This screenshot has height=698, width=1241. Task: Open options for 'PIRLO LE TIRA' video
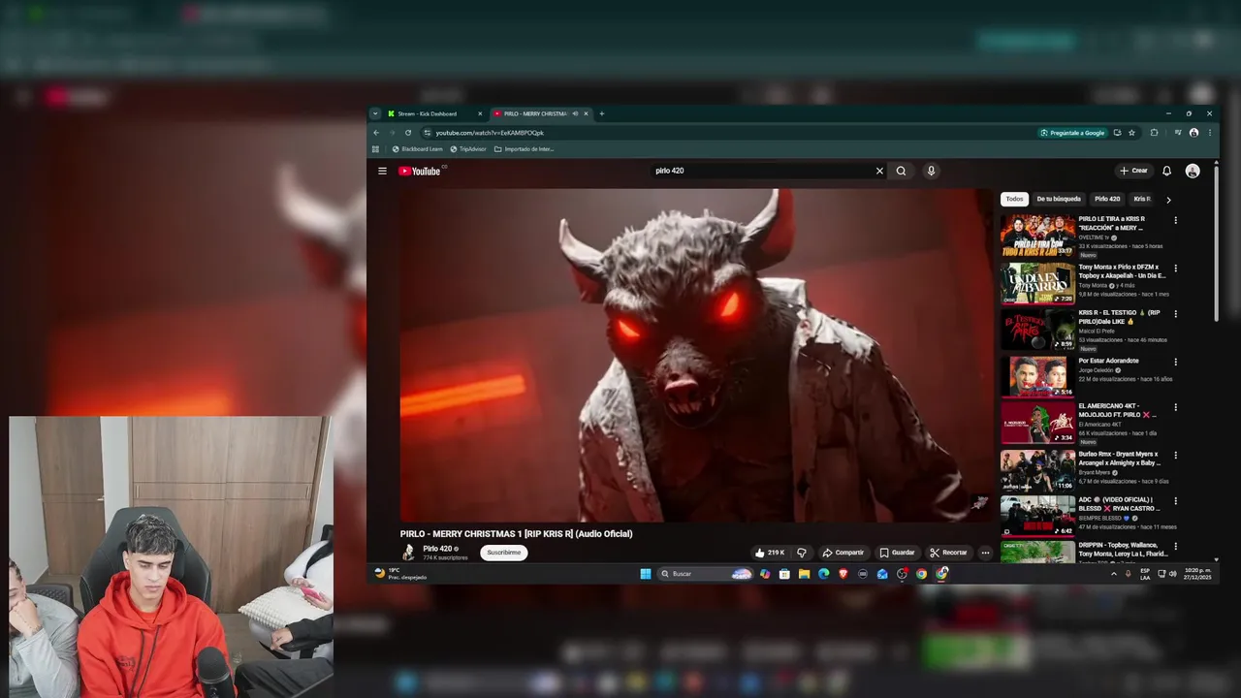coord(1175,220)
